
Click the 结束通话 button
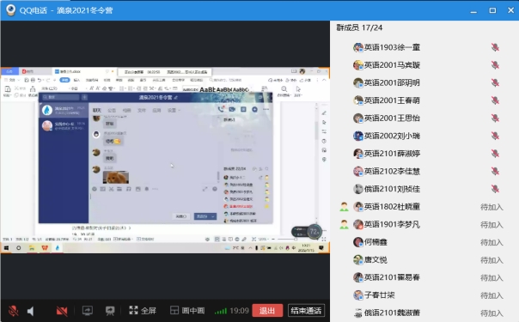pos(306,311)
